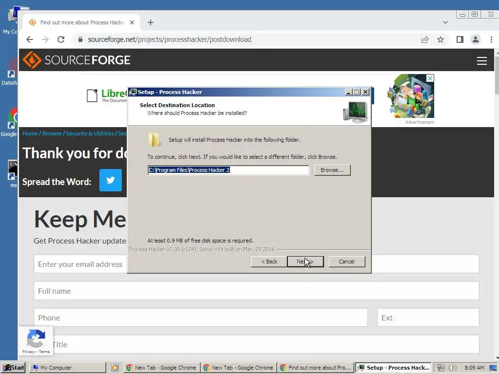Click the padlock site info icon
This screenshot has width=499, height=374.
tap(80, 39)
